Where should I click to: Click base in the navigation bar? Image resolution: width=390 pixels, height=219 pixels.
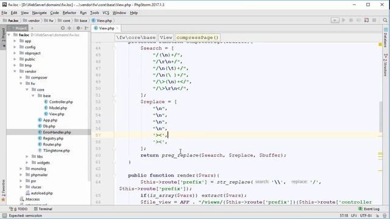pos(81,21)
